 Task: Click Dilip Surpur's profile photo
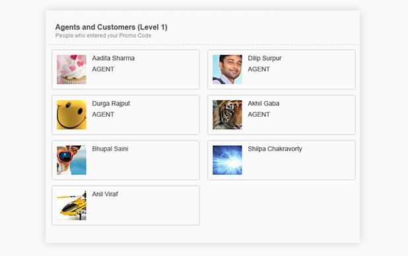point(227,69)
